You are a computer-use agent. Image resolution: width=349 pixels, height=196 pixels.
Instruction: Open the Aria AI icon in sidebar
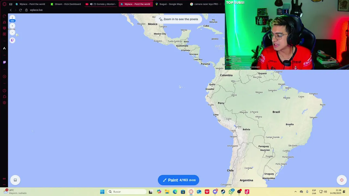pyautogui.click(x=4, y=48)
